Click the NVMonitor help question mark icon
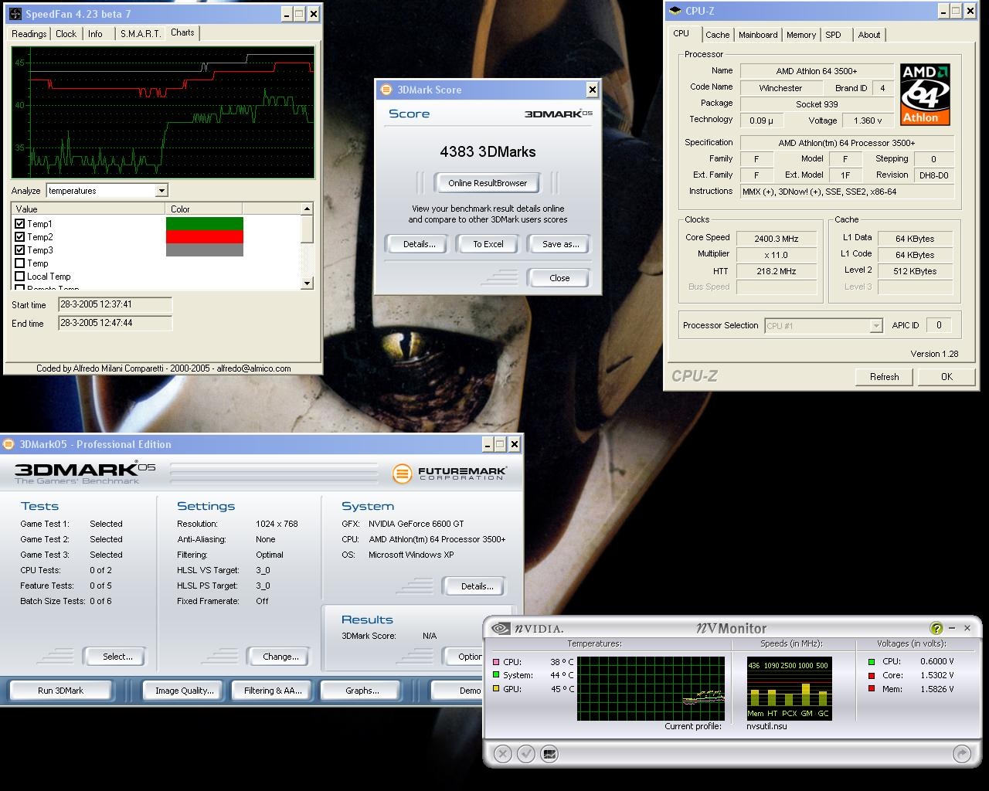This screenshot has height=791, width=989. point(936,629)
